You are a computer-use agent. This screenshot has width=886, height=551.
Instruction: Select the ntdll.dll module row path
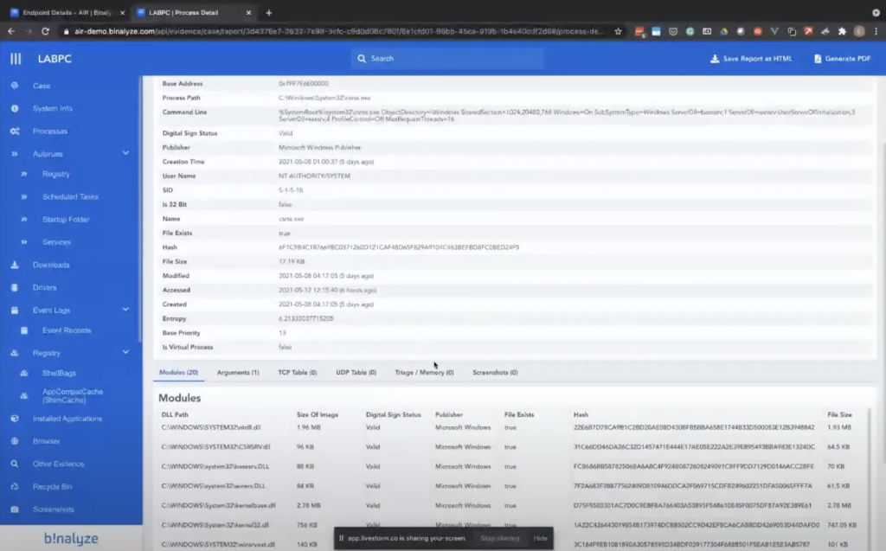211,427
